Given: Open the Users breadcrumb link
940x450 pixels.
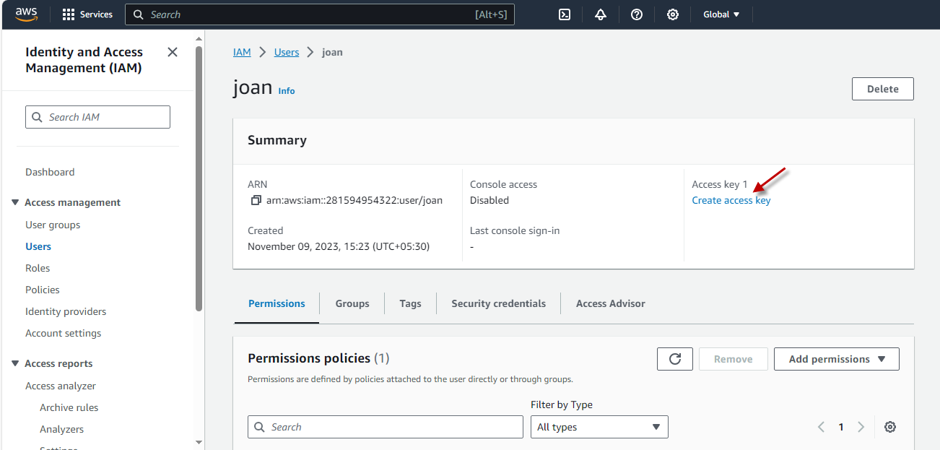Looking at the screenshot, I should pyautogui.click(x=287, y=52).
